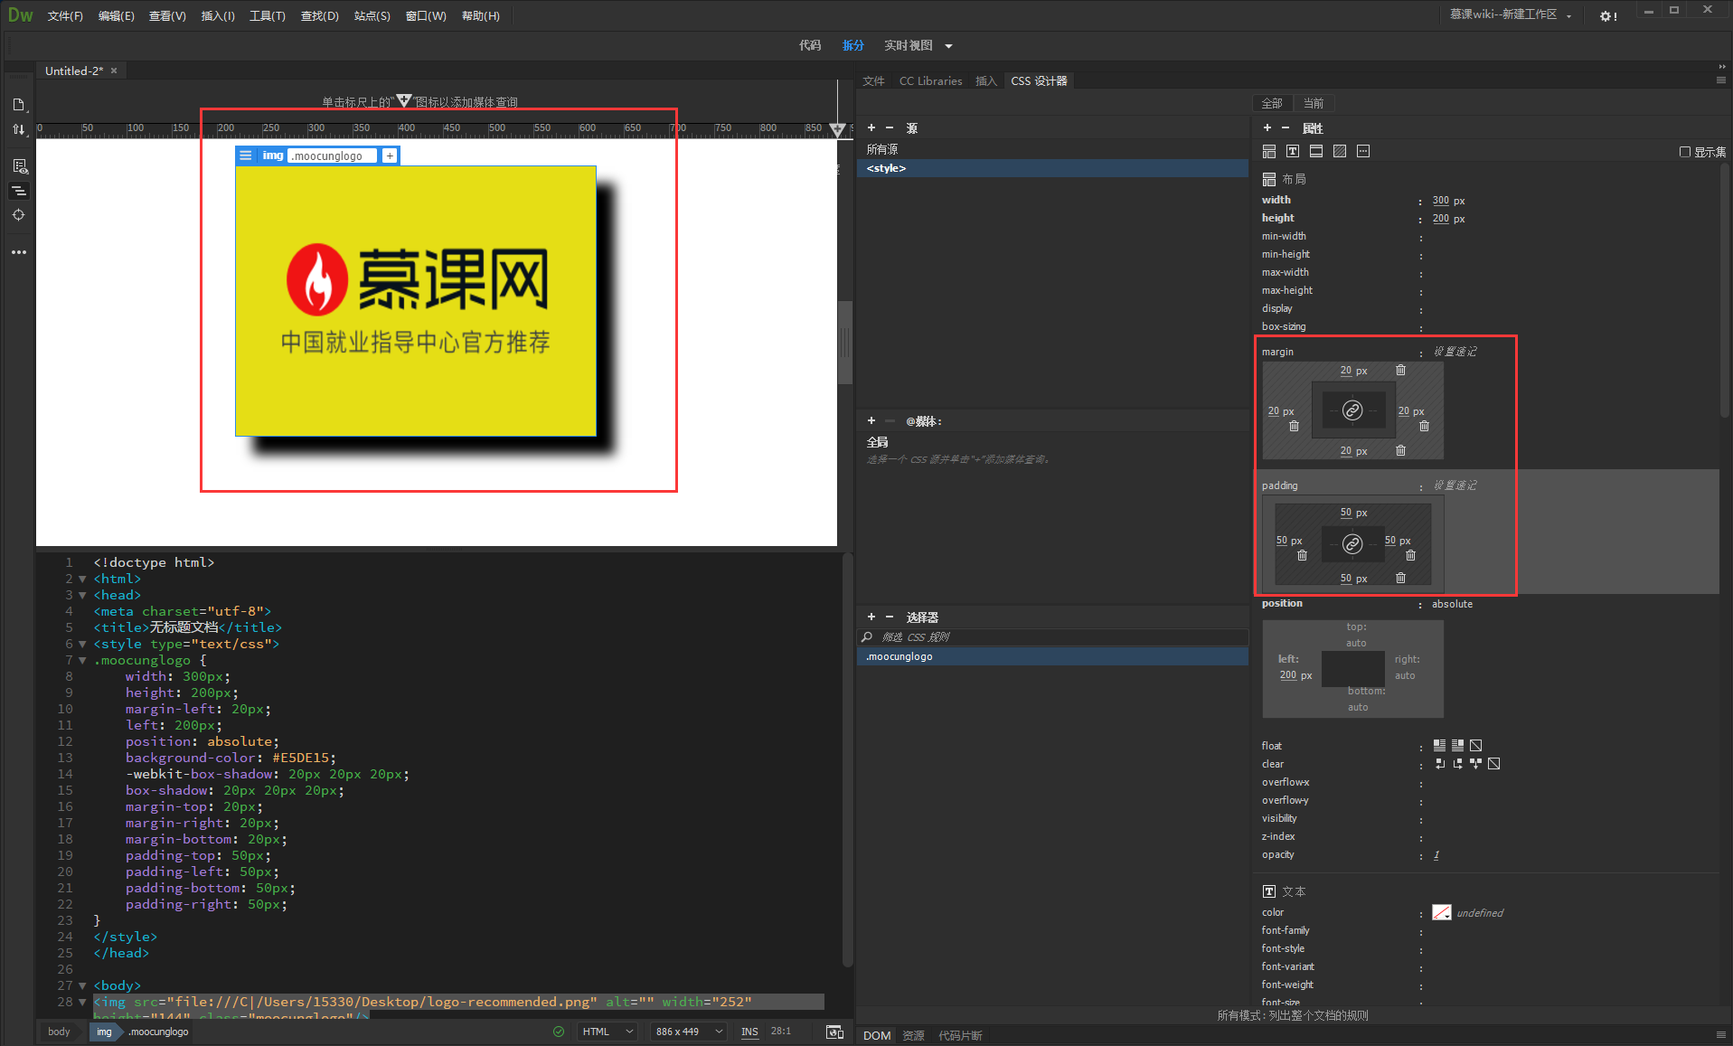1733x1046 pixels.
Task: Open the workspace switcher dropdown 慕课wiki--新建工作区
Action: tap(1510, 14)
